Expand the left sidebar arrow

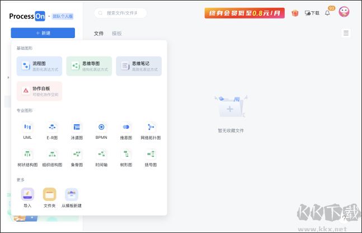click(x=8, y=77)
